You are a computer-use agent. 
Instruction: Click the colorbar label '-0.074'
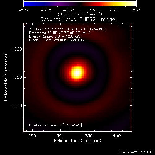point(69,10)
